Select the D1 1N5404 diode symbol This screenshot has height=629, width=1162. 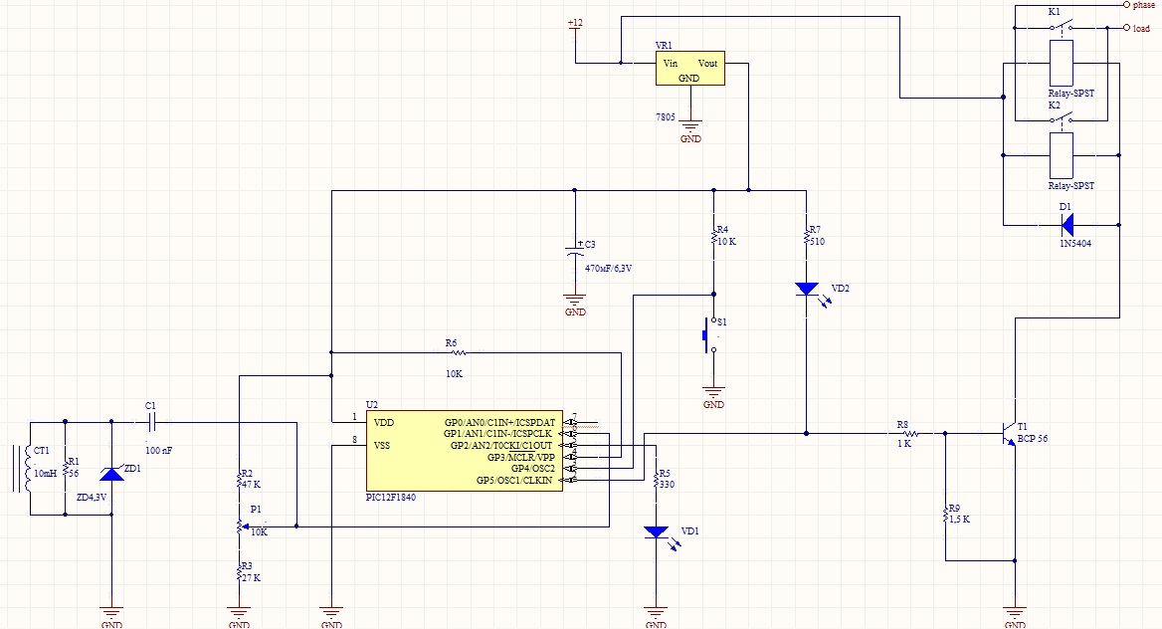point(1067,225)
